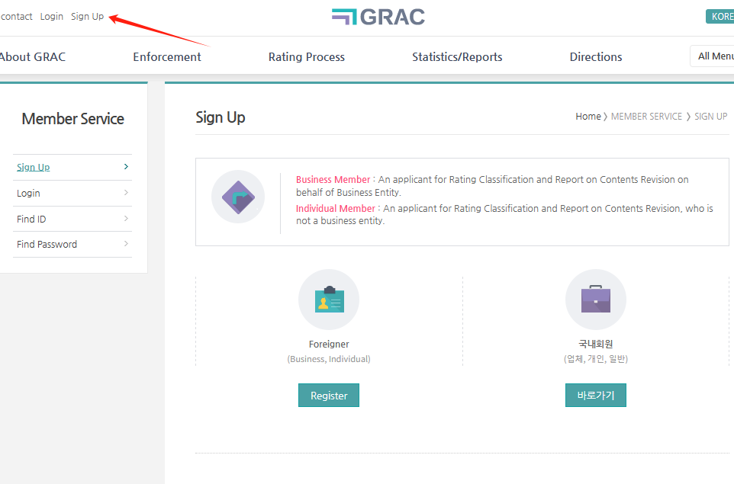
Task: Click the Business Member pink label
Action: pyautogui.click(x=333, y=180)
